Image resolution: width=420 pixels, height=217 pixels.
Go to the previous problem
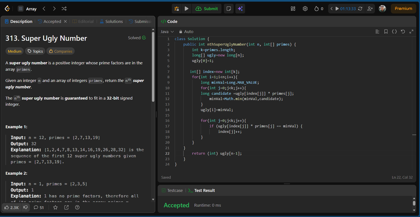pos(44,9)
